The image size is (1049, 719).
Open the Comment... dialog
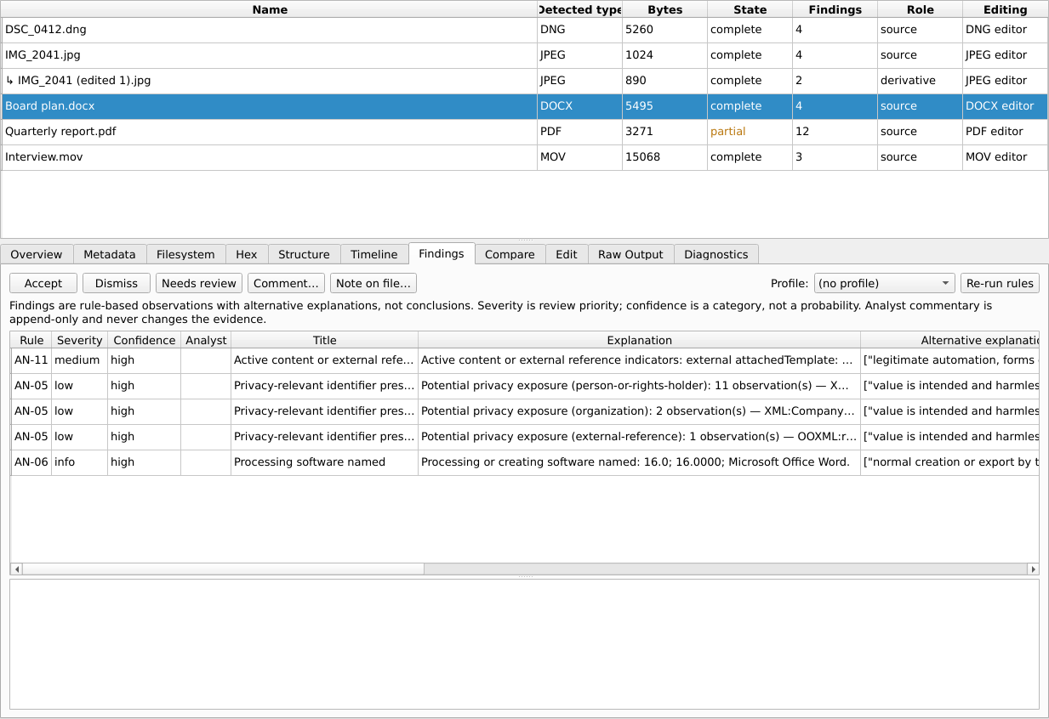pyautogui.click(x=287, y=283)
